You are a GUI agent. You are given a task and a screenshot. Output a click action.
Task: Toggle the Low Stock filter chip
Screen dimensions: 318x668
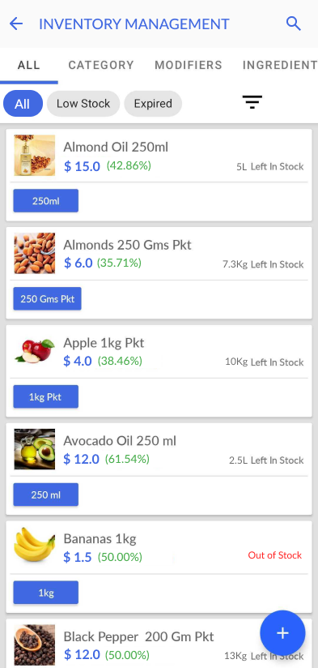pyautogui.click(x=83, y=104)
